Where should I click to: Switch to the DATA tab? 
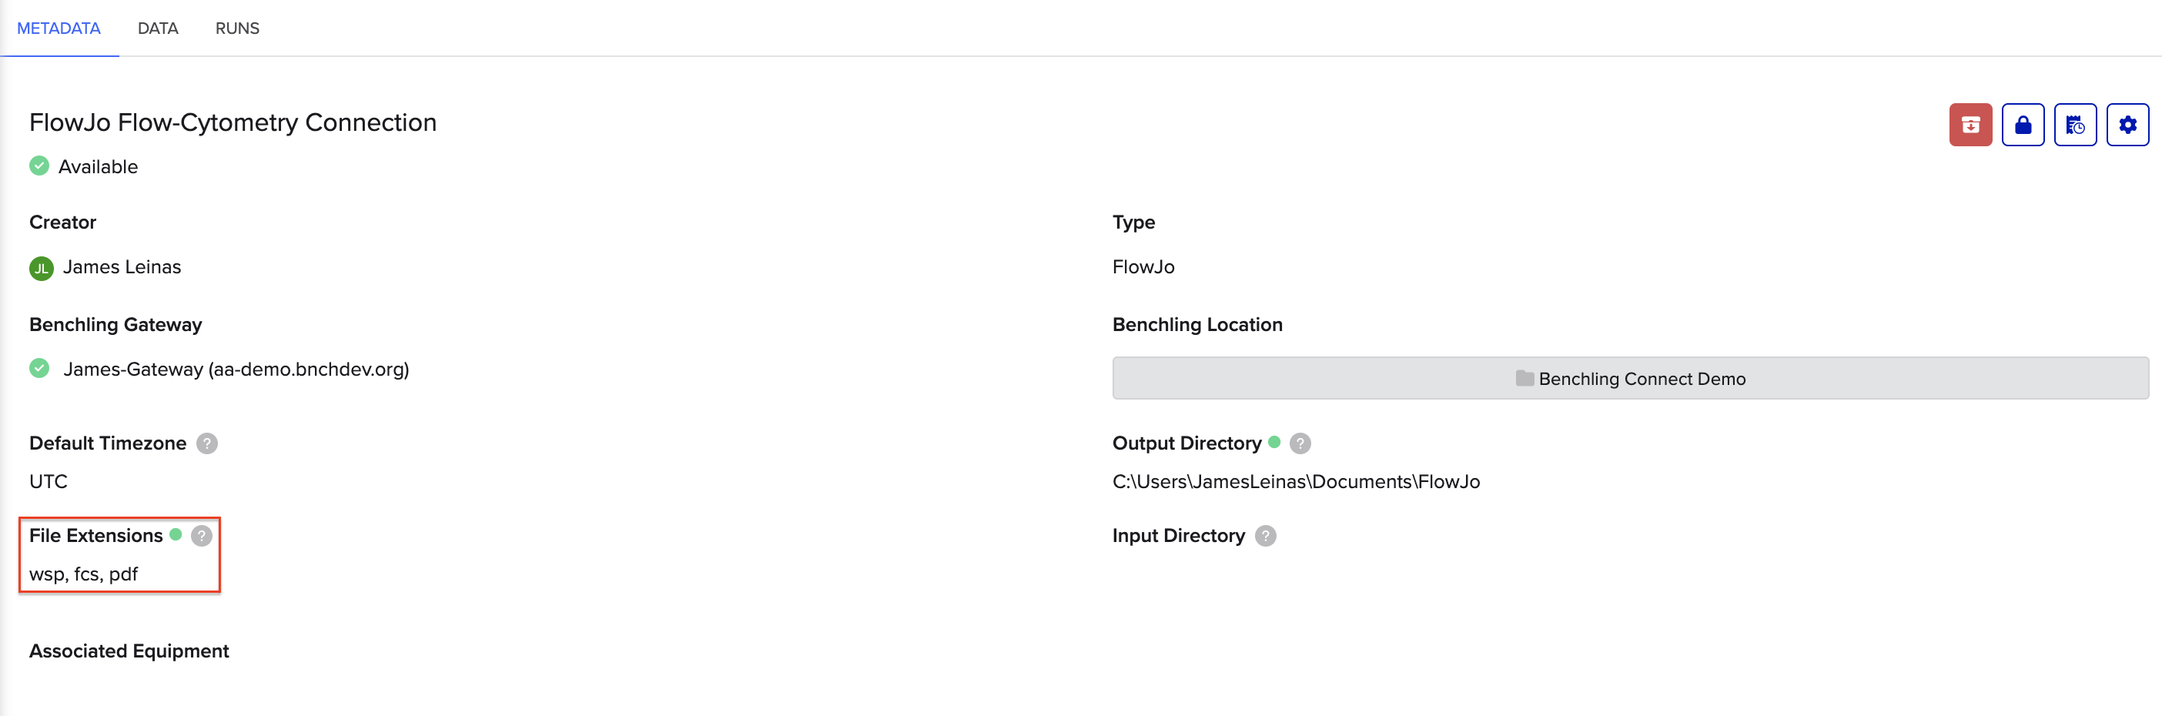pos(157,28)
